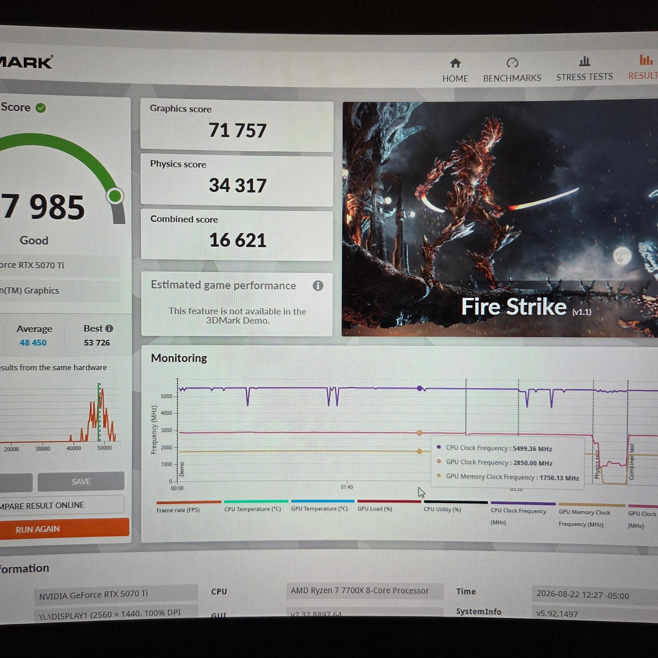Click the SystemInfo version v5.92.1497
658x658 pixels.
[557, 614]
